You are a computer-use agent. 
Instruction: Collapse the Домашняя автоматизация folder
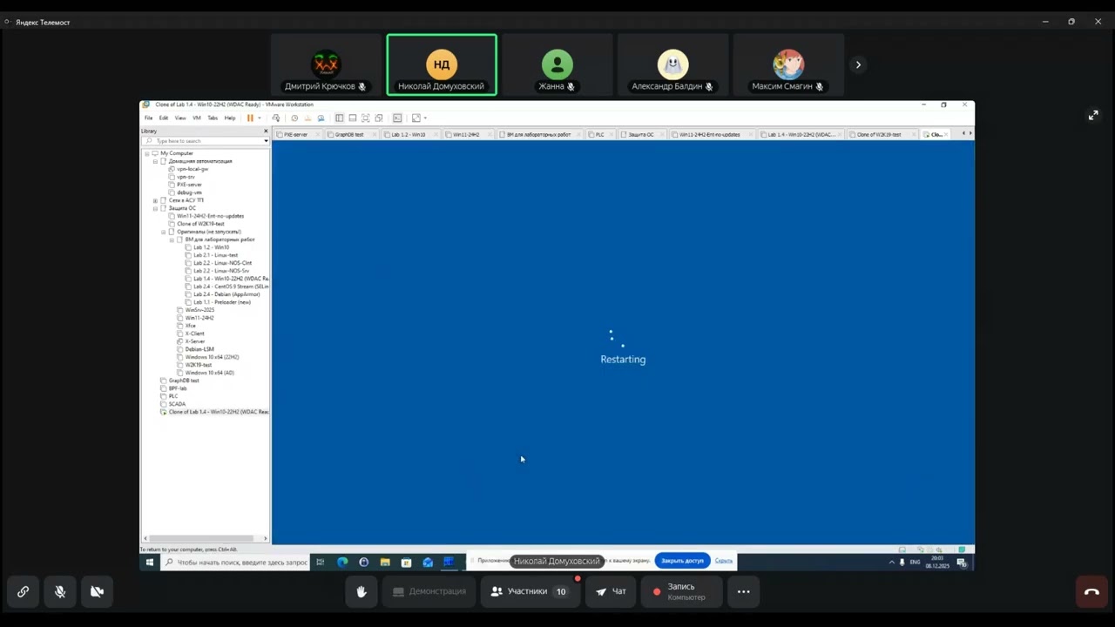(x=155, y=161)
